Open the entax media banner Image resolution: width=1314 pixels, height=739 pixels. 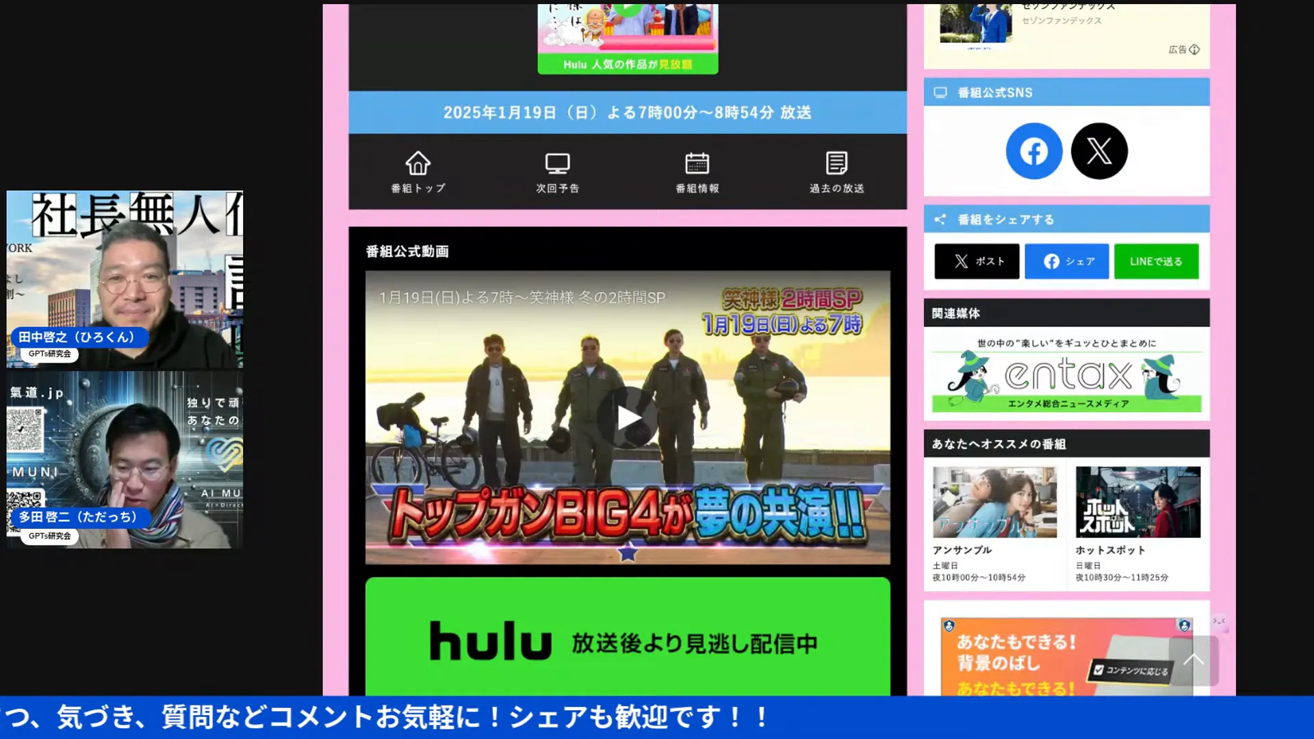(x=1066, y=375)
